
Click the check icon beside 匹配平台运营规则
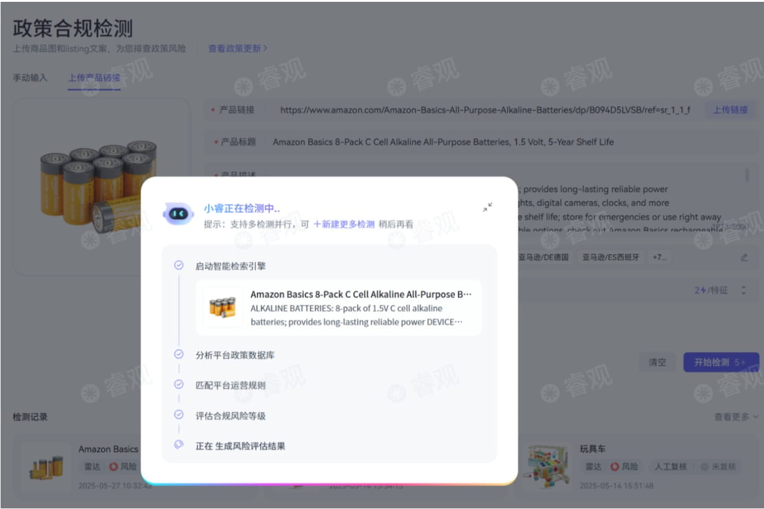pyautogui.click(x=179, y=384)
